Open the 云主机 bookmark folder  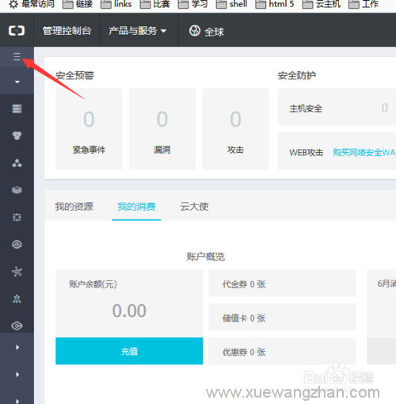click(322, 4)
